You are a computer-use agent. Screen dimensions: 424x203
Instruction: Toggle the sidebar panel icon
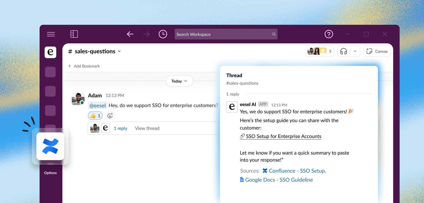[74, 34]
